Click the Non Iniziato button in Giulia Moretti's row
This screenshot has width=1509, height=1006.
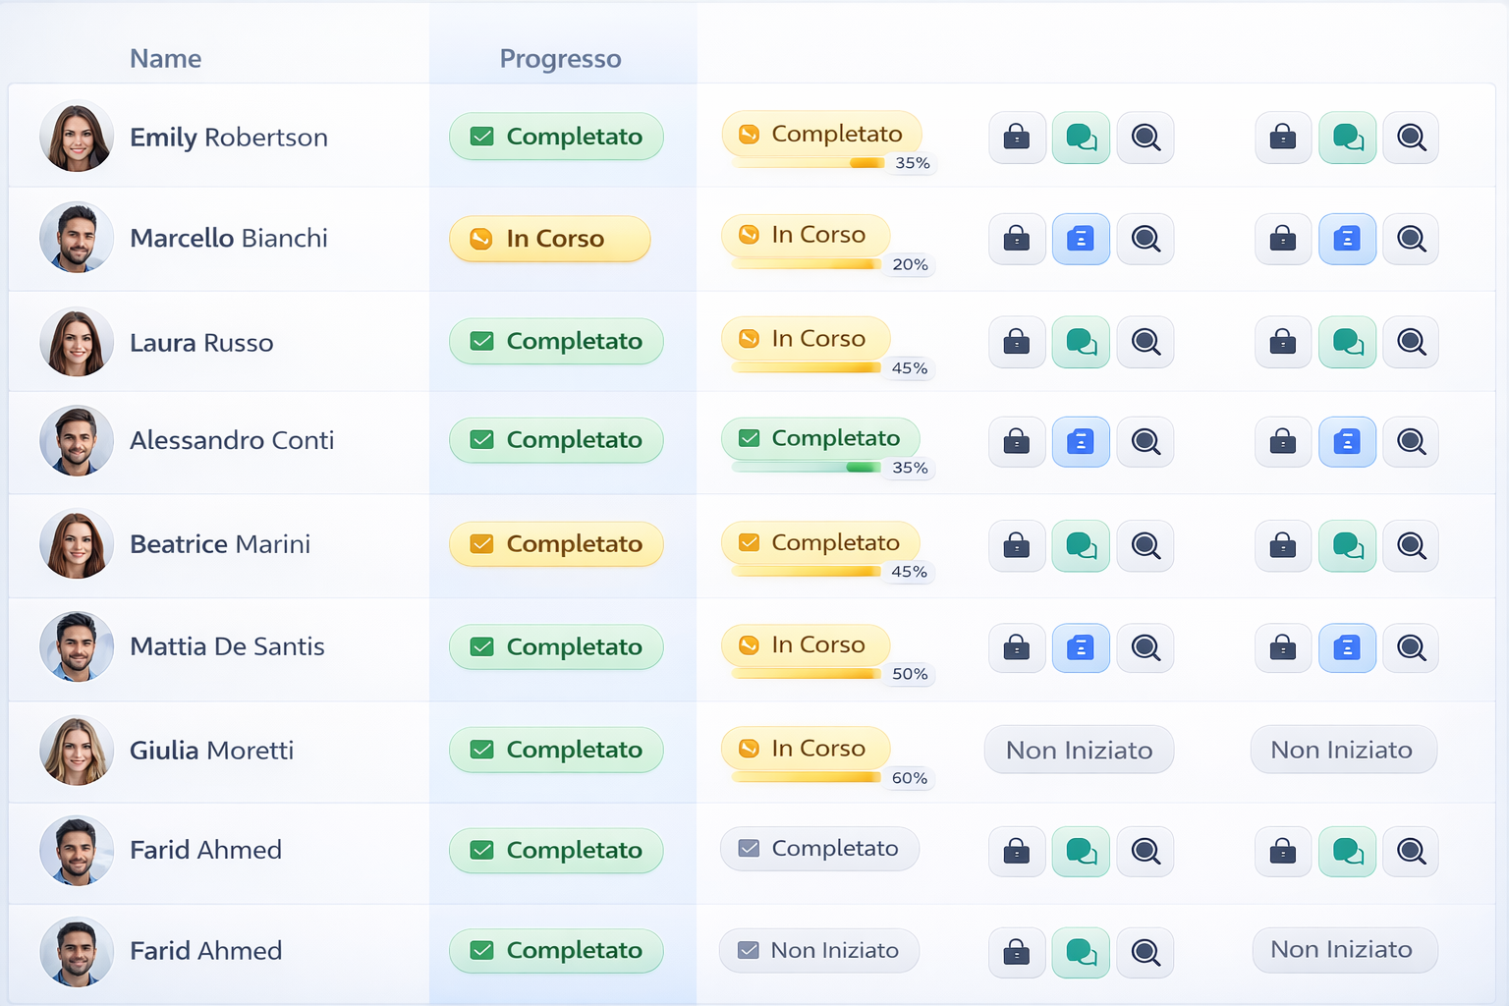[x=1078, y=750]
